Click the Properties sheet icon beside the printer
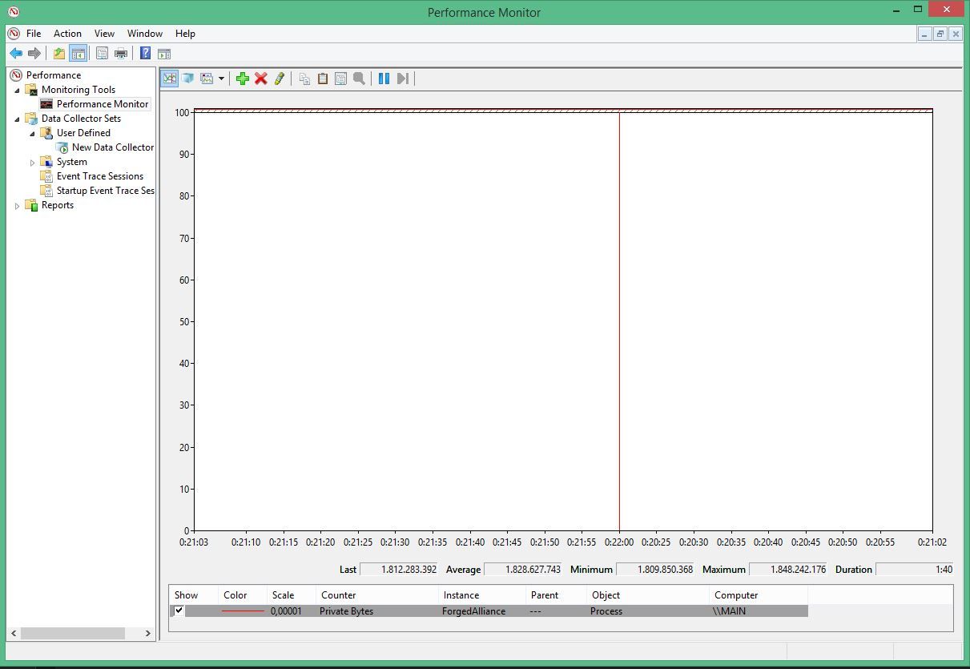Screen dimensions: 970x669 tap(102, 54)
